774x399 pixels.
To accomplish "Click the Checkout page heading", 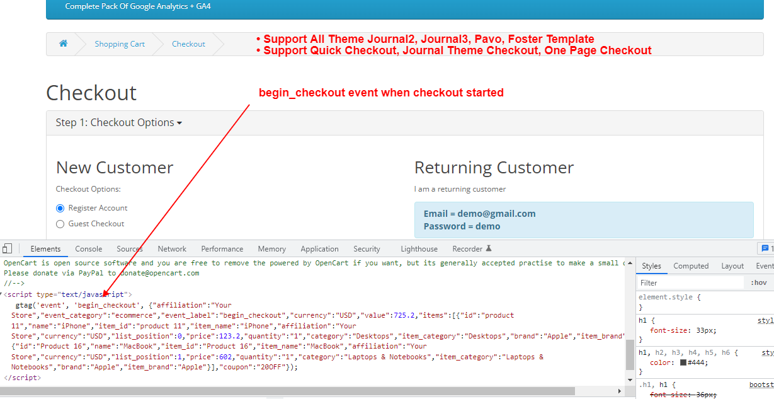I will (91, 93).
